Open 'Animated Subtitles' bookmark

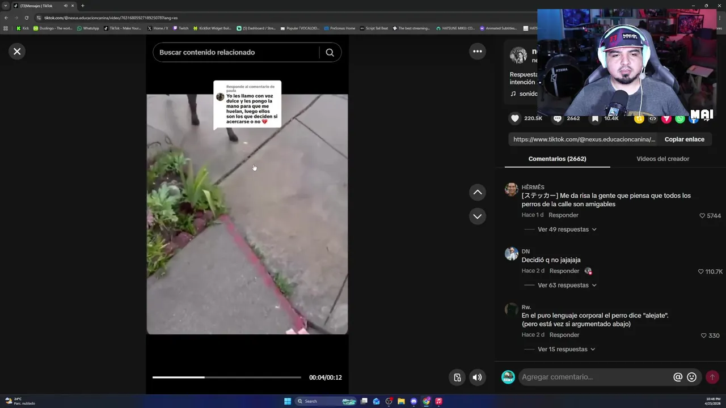[499, 28]
